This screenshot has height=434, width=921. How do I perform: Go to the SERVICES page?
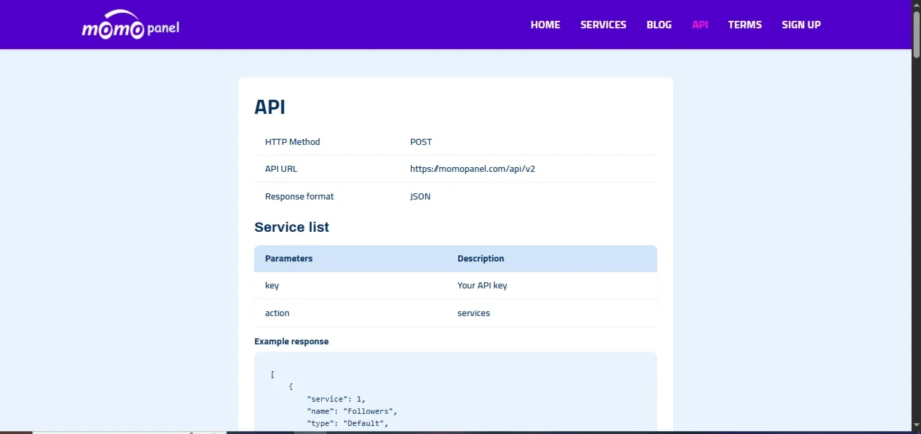(x=603, y=25)
